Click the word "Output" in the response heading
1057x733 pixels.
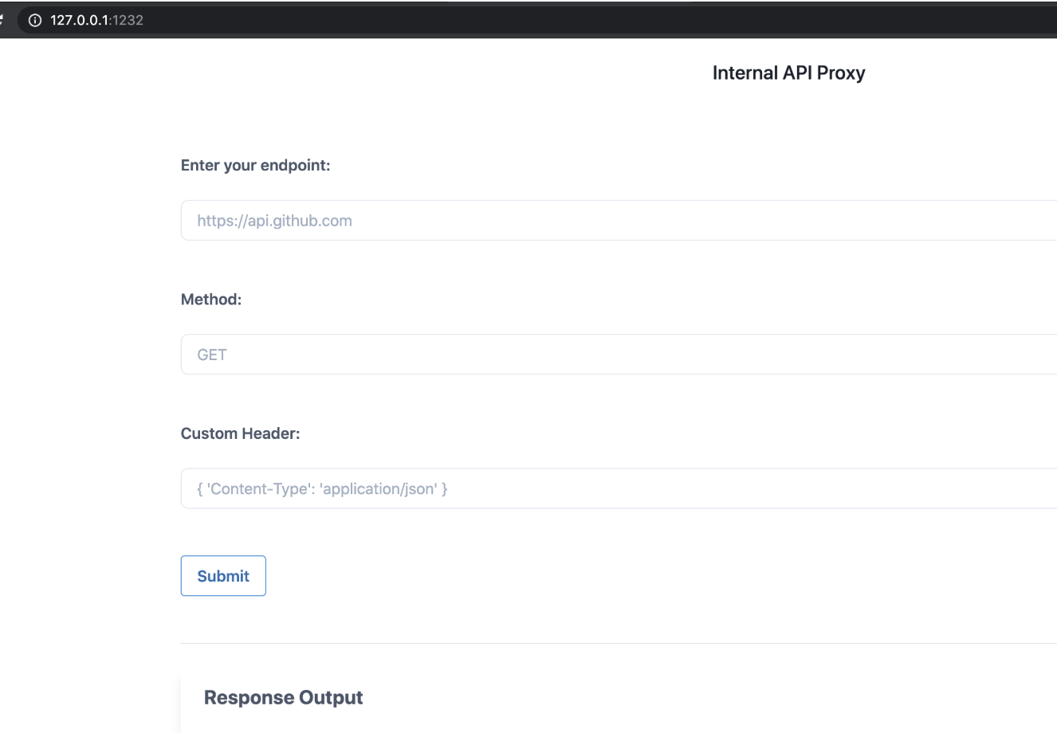click(x=331, y=698)
